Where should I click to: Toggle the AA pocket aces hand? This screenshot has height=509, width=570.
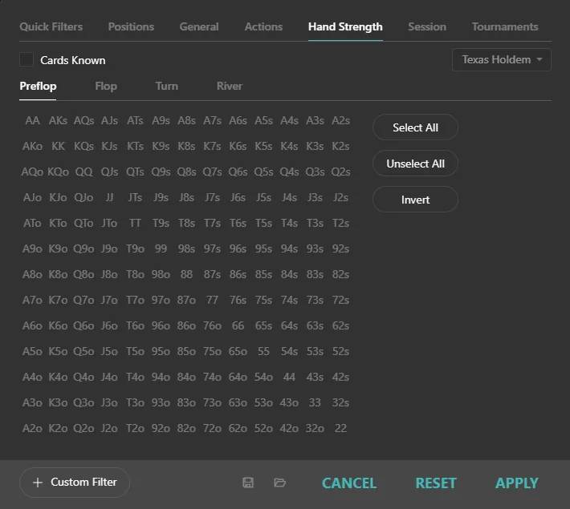[x=32, y=120]
